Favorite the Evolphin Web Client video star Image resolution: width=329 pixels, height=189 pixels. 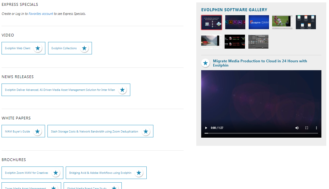[x=38, y=48]
